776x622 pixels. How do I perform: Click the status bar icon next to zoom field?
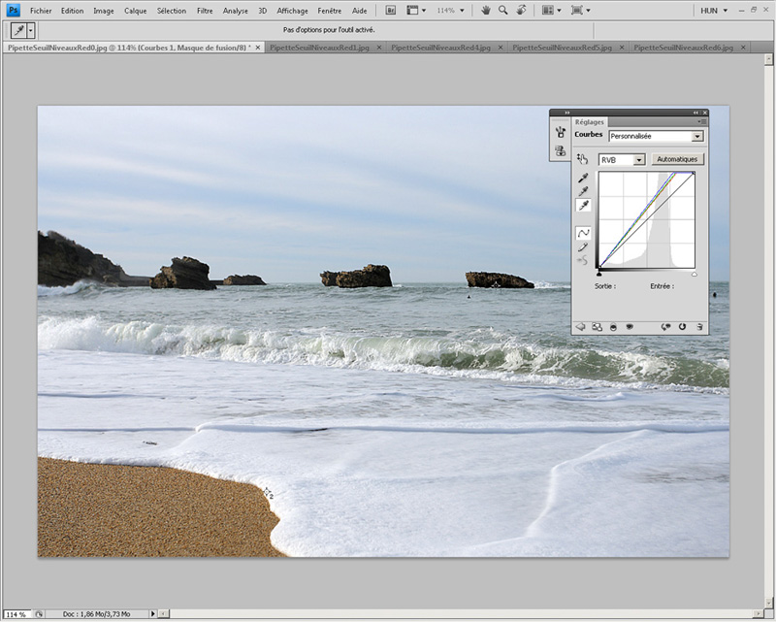coord(39,614)
